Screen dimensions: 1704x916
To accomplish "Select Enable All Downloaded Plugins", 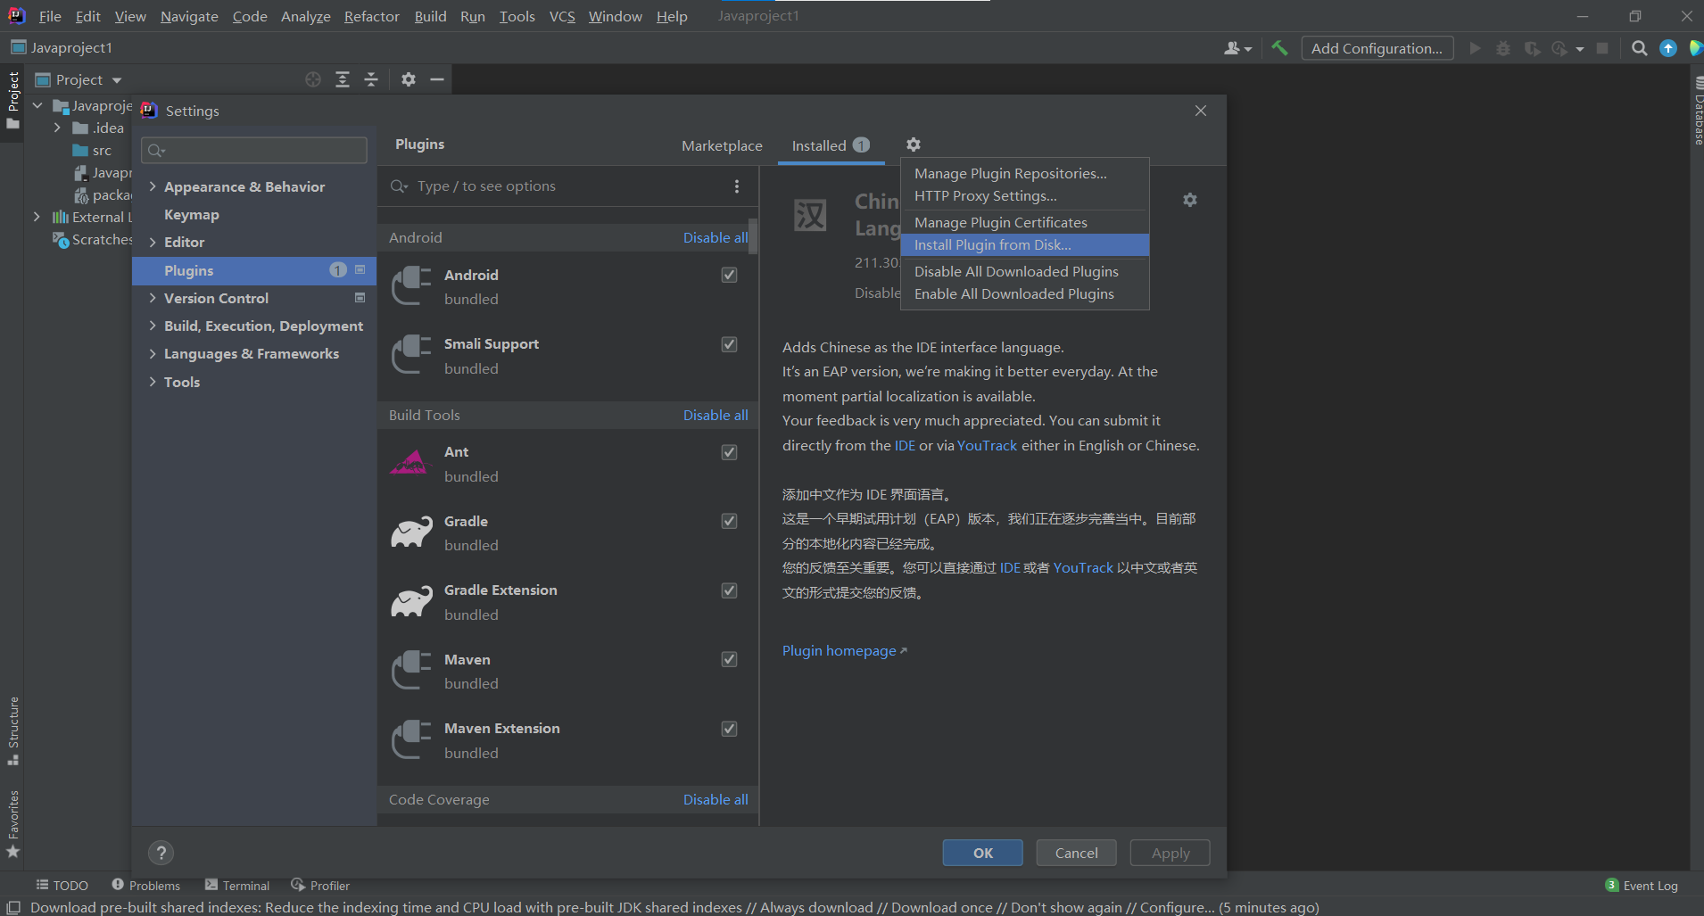I will click(x=1025, y=293).
